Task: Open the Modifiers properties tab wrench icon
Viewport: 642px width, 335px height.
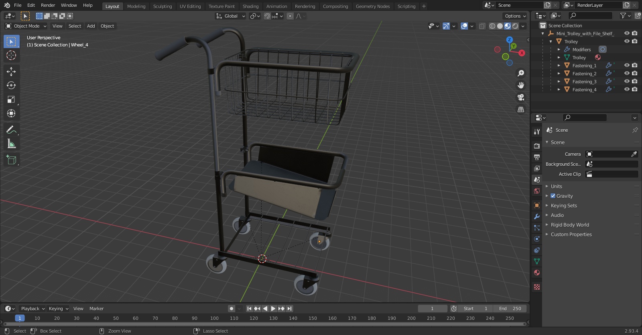Action: tap(537, 217)
